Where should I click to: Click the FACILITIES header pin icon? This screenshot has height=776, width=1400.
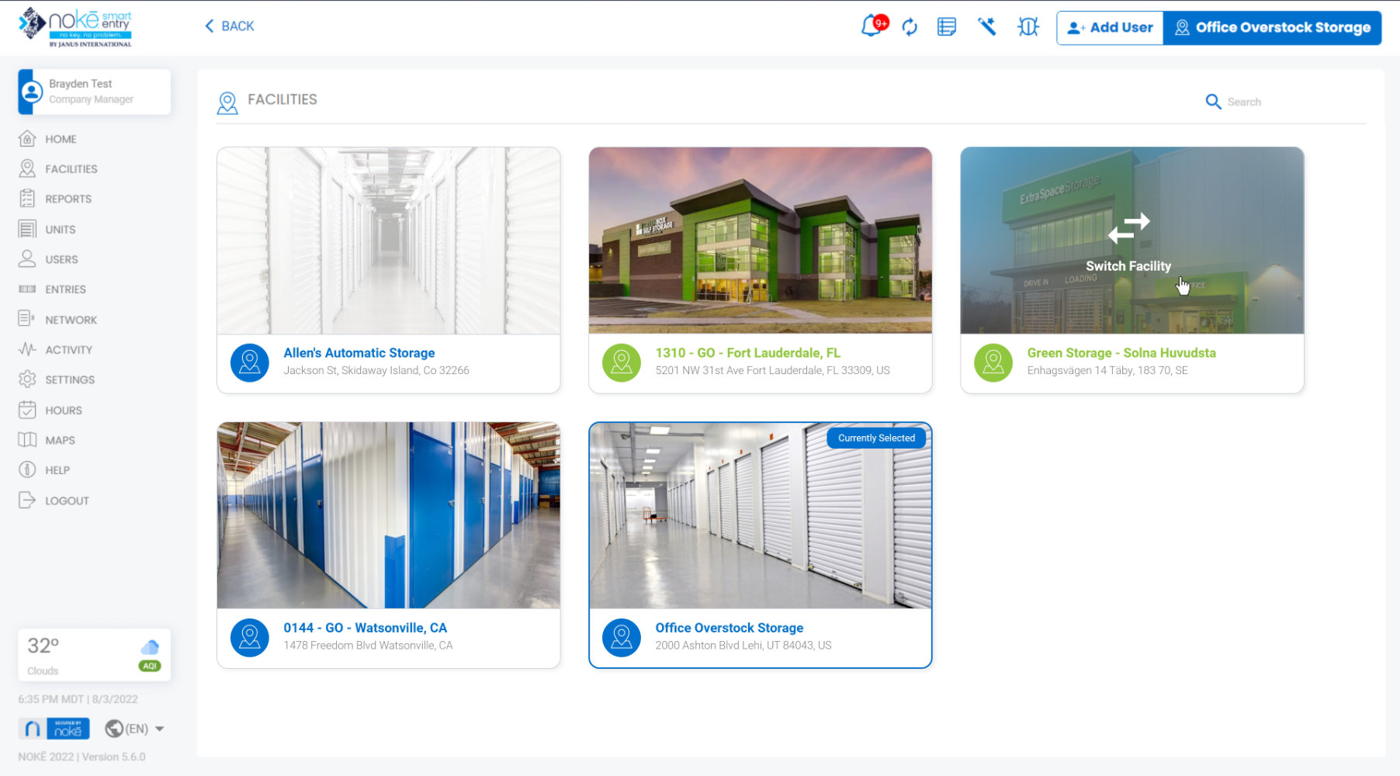click(x=227, y=102)
